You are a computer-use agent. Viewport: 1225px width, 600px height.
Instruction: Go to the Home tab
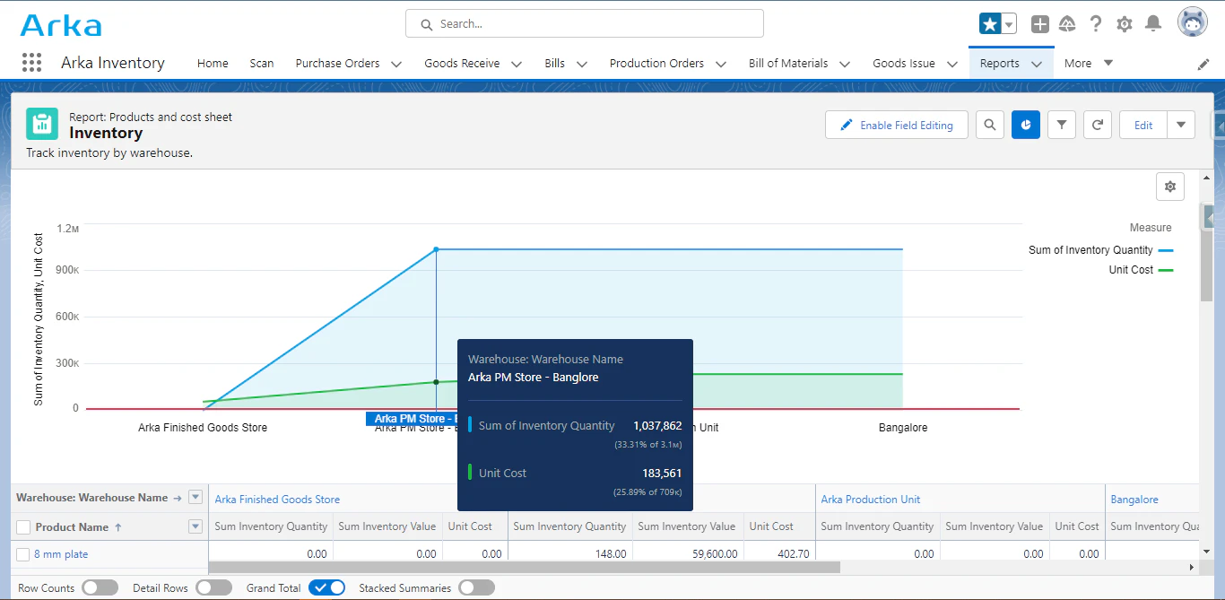click(213, 64)
